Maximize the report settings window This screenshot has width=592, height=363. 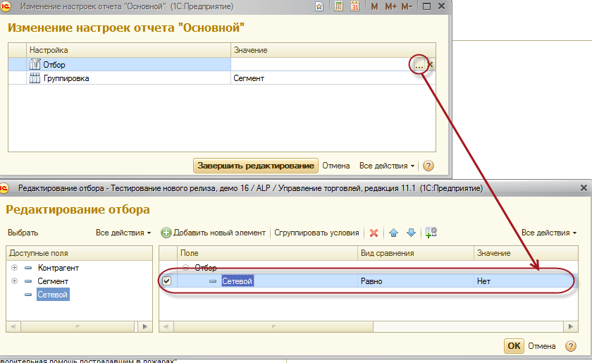426,6
